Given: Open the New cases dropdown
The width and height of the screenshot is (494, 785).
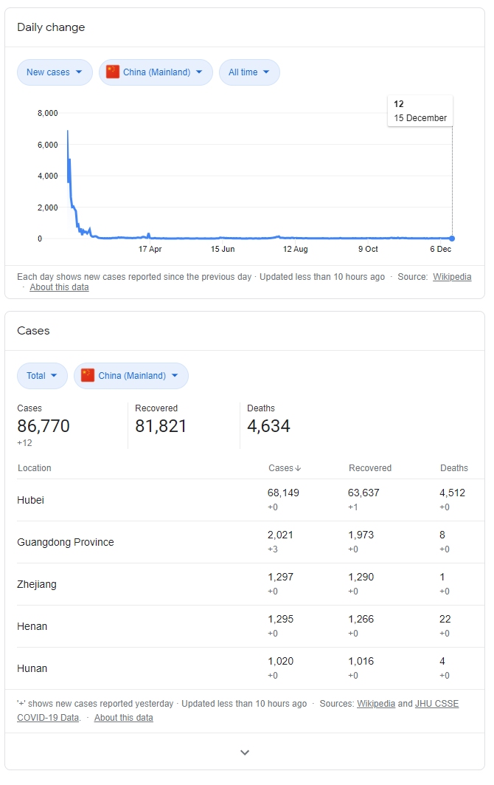Looking at the screenshot, I should point(54,72).
